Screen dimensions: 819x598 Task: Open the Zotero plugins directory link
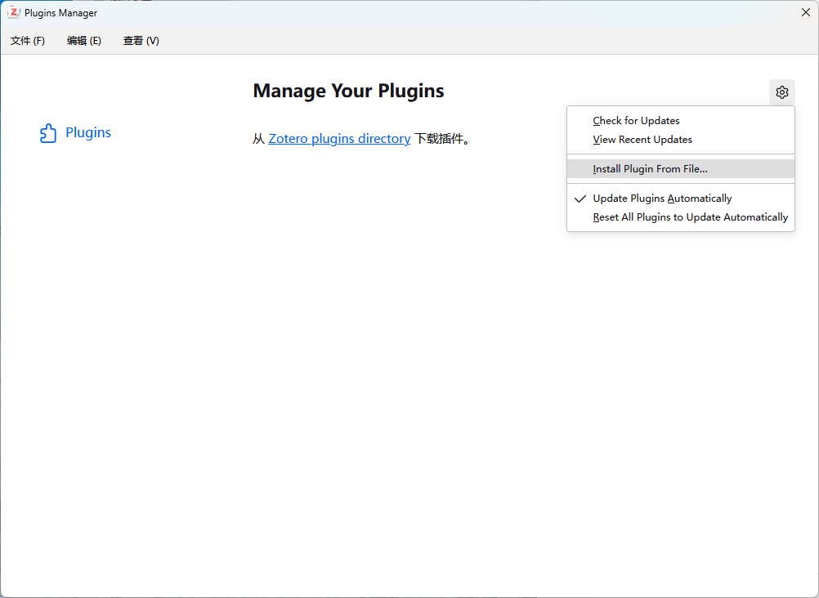click(339, 138)
